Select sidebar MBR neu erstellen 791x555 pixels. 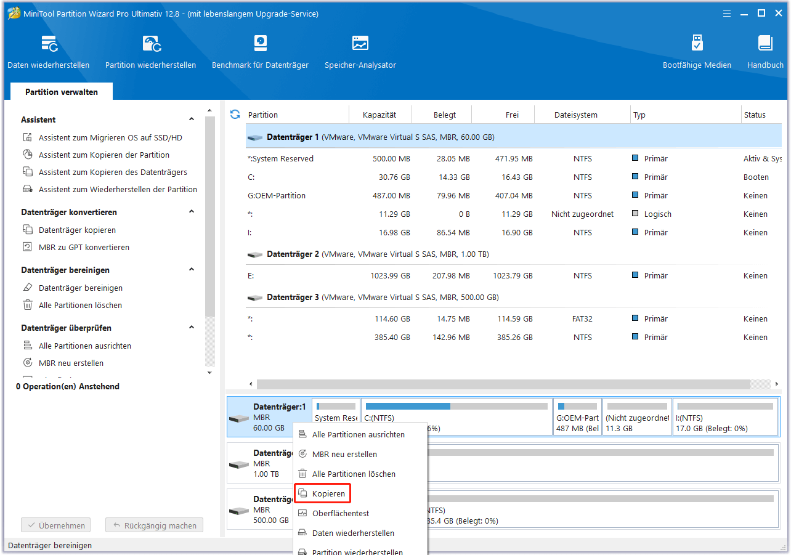[71, 363]
